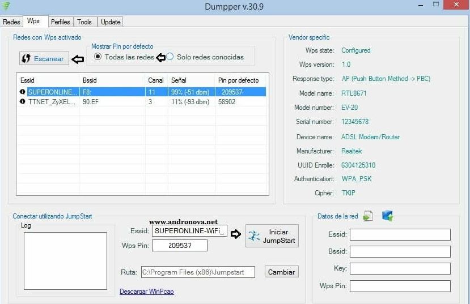Start JumpStart with the Iniciar JumpStart button
This screenshot has height=304, width=470.
(x=272, y=236)
